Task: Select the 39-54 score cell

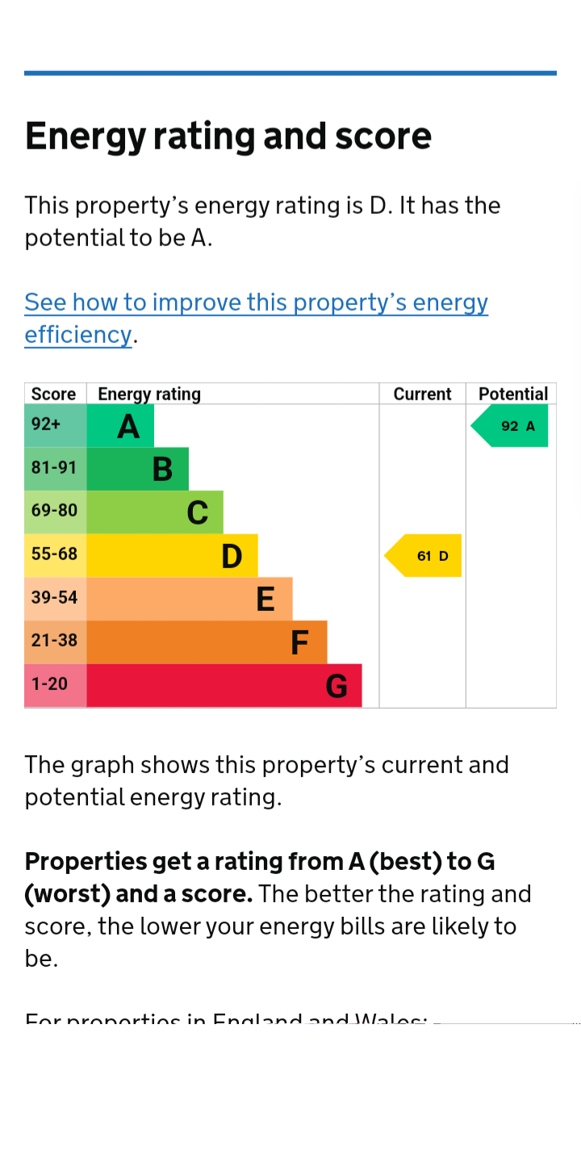Action: (x=55, y=599)
